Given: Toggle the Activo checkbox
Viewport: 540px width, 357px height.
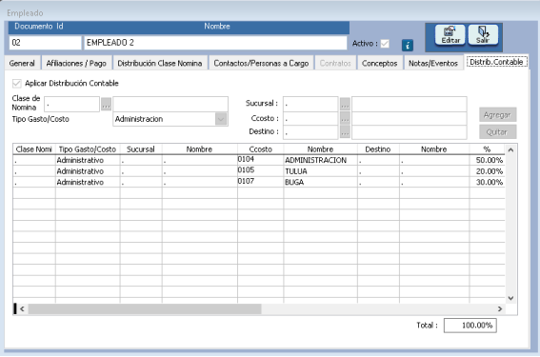Looking at the screenshot, I should tap(385, 44).
